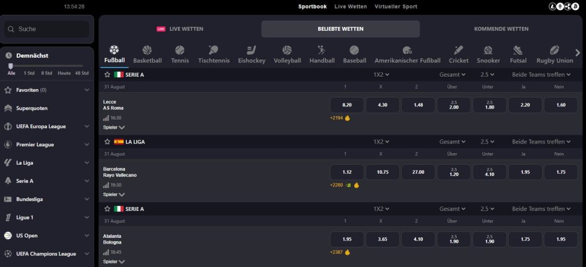The height and width of the screenshot is (267, 586).
Task: Select the Tennis sport icon
Action: 180,50
